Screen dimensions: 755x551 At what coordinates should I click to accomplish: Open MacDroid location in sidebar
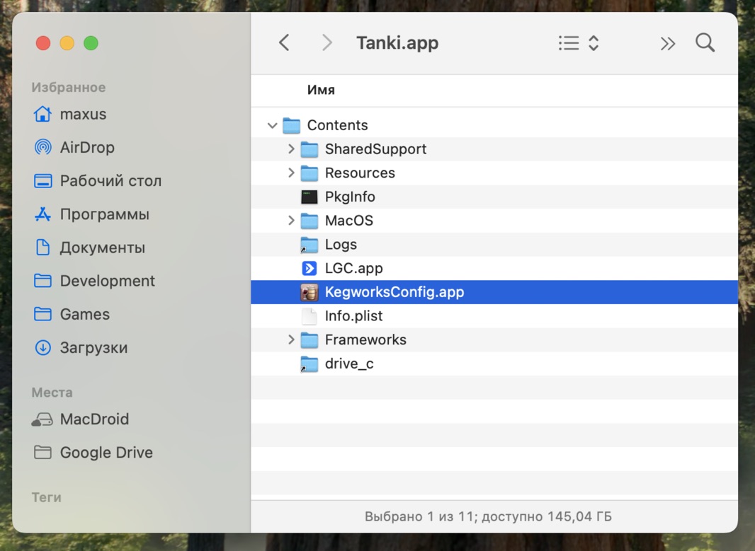point(79,419)
